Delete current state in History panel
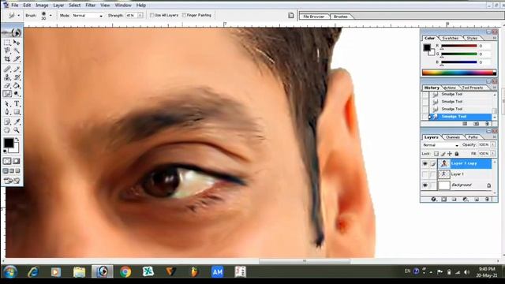505x284 pixels. coord(487,124)
